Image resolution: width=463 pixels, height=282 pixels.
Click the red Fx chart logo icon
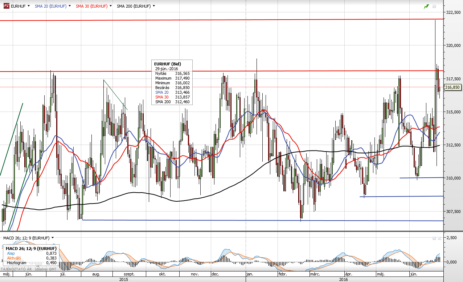(6, 6)
